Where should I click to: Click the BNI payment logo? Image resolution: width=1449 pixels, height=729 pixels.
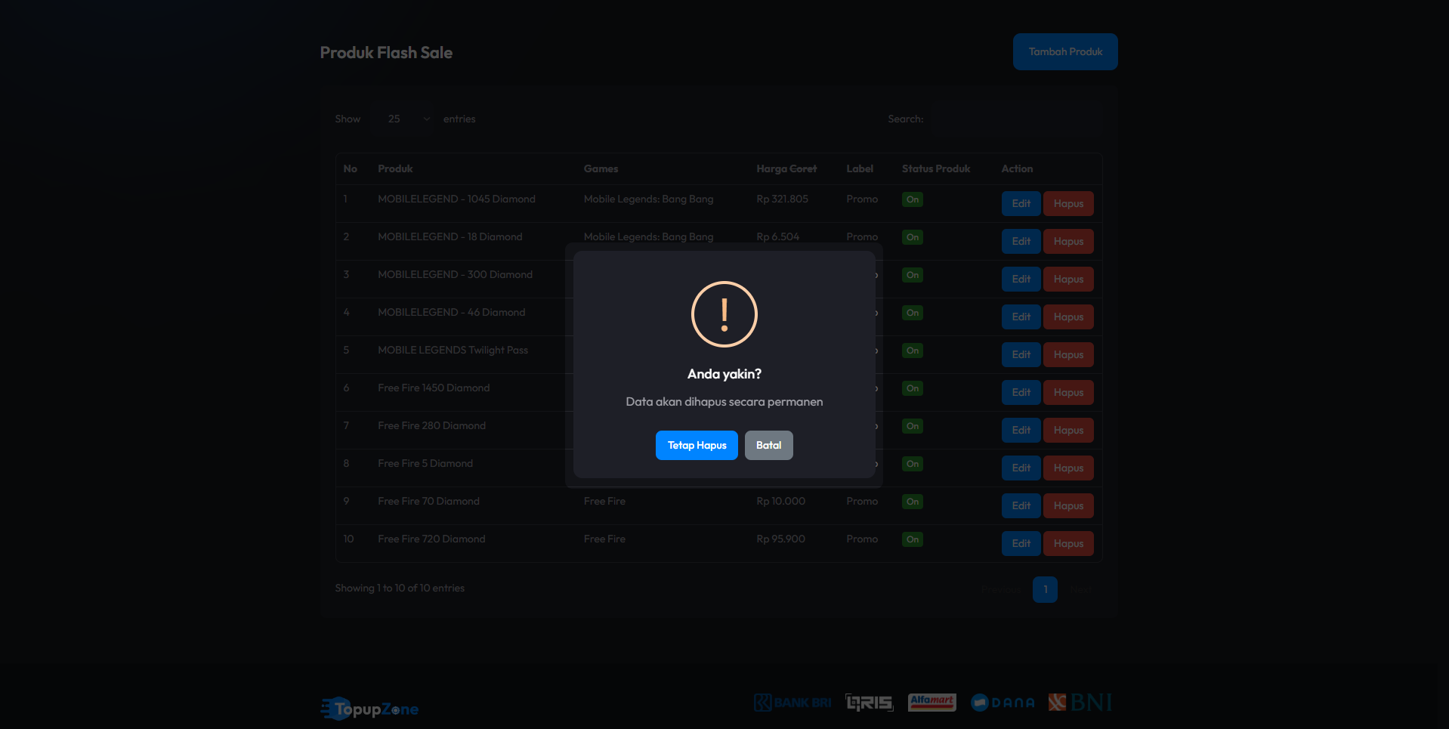1080,703
